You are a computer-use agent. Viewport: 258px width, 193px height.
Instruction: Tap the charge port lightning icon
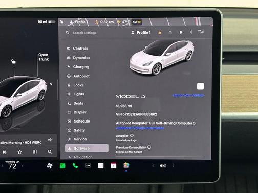point(51,84)
